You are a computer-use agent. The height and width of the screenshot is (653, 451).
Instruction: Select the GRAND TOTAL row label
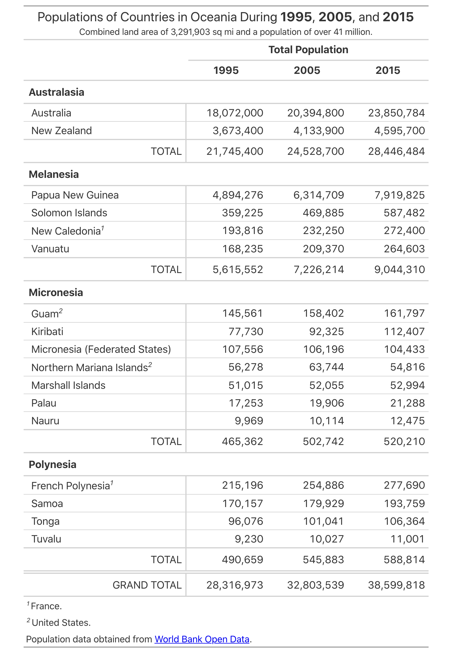147,585
